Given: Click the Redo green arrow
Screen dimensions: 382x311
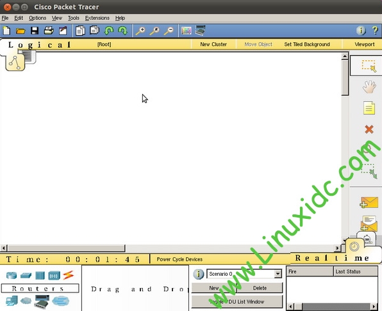Looking at the screenshot, I should [x=122, y=31].
